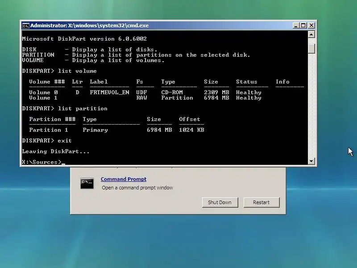Click the 'Label' column header
The width and height of the screenshot is (357, 268).
pos(99,82)
